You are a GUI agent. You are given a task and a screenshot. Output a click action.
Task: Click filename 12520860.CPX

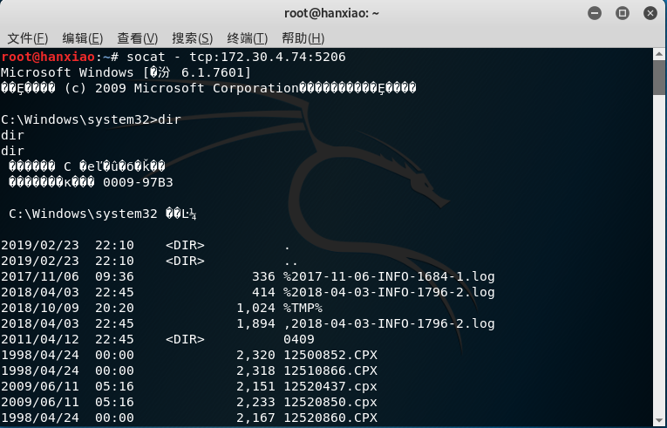pos(330,418)
